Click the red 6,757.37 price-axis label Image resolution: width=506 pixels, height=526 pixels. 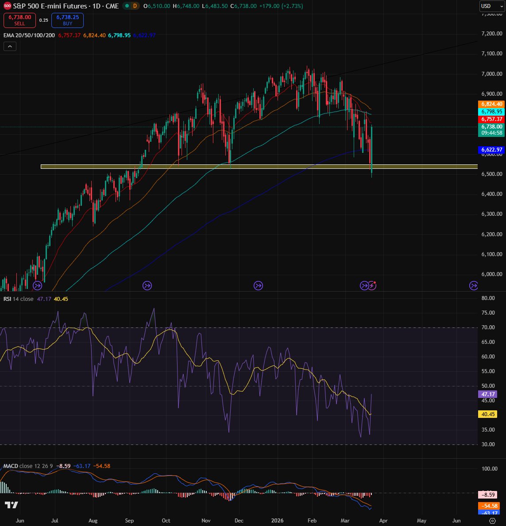click(x=491, y=119)
